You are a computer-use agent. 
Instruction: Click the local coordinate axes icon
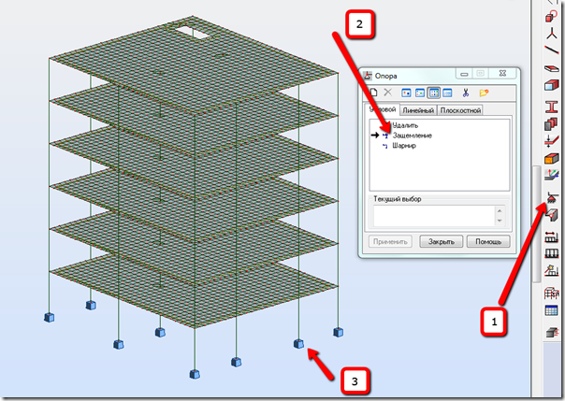click(x=551, y=176)
